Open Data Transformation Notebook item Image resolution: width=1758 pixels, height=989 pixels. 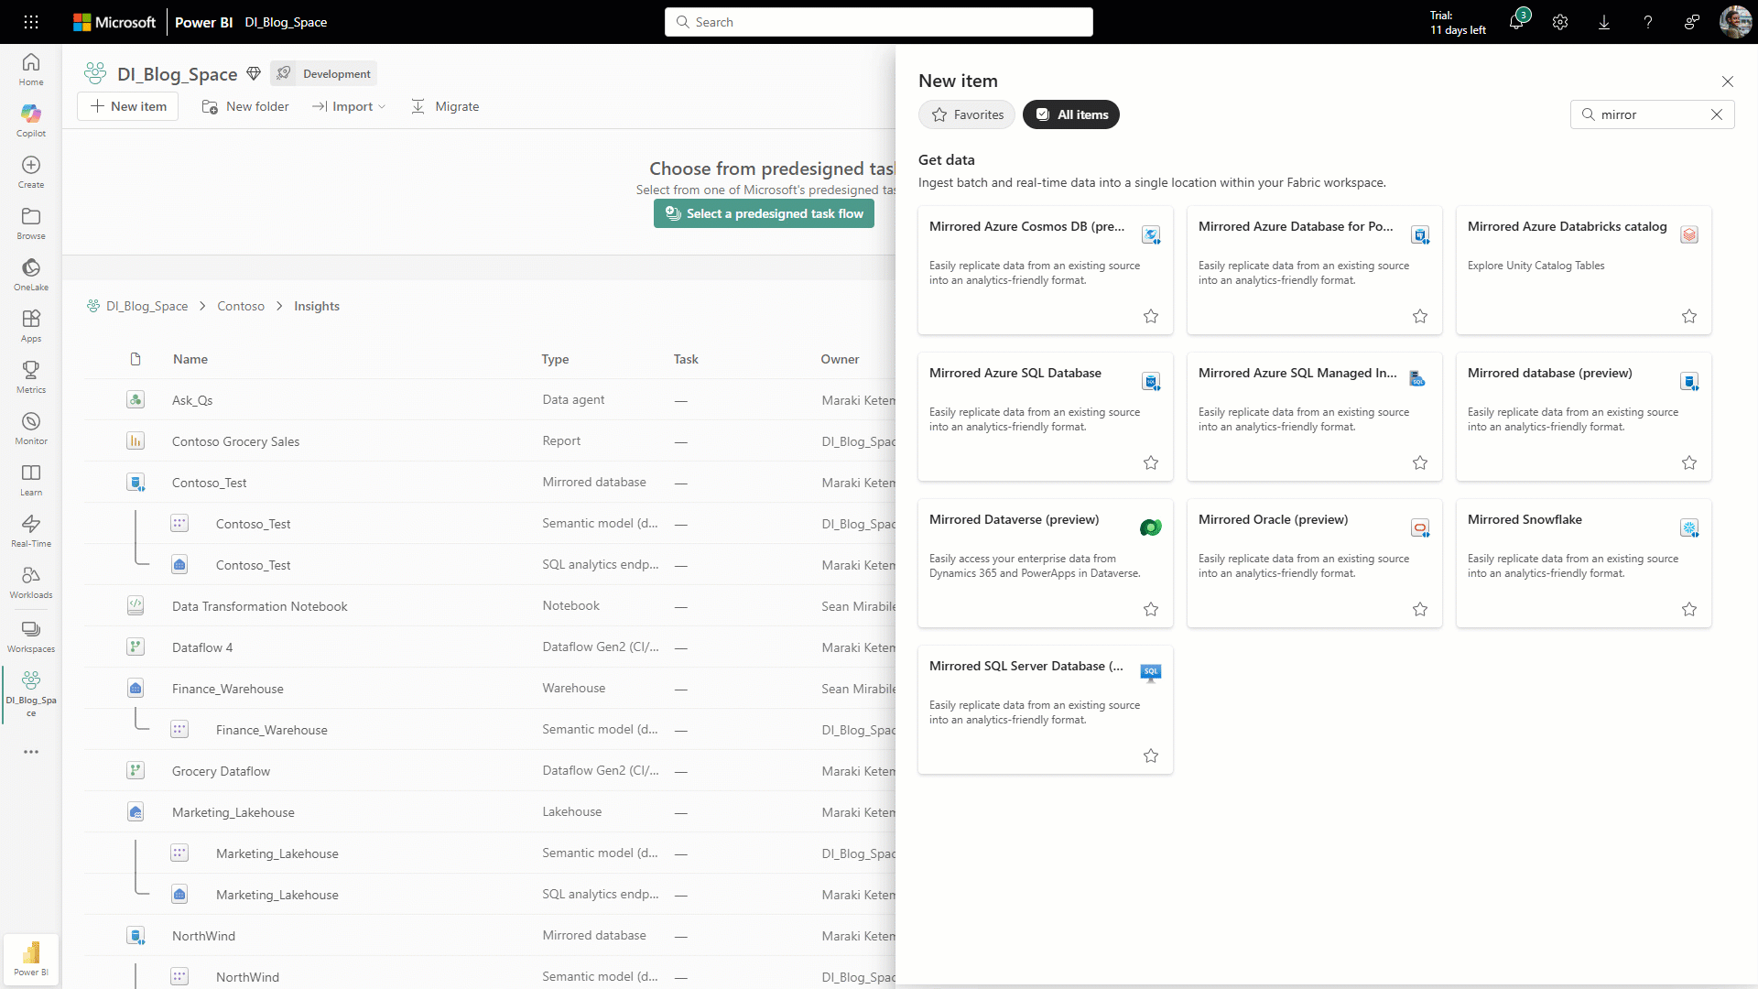260,606
